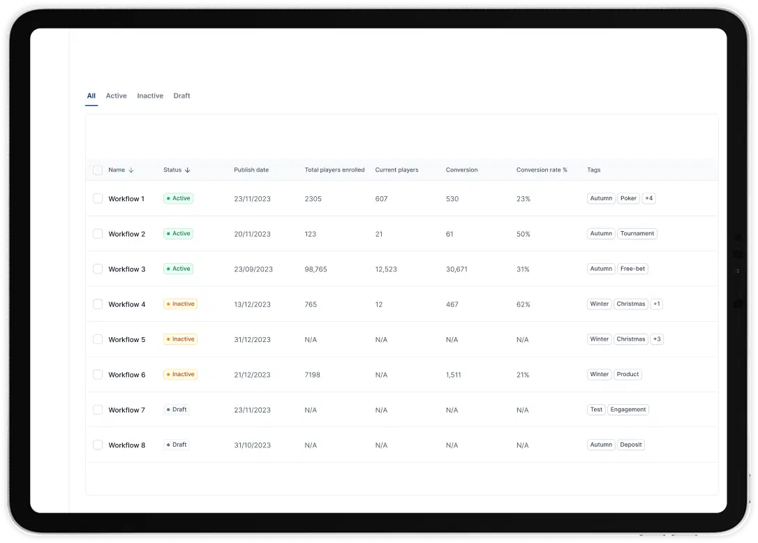Check the box for Workflow 2

(98, 234)
